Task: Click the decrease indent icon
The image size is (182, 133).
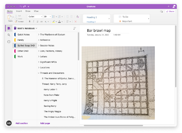Action: point(67,16)
